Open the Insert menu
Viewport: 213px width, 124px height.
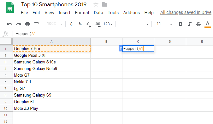pos(64,13)
